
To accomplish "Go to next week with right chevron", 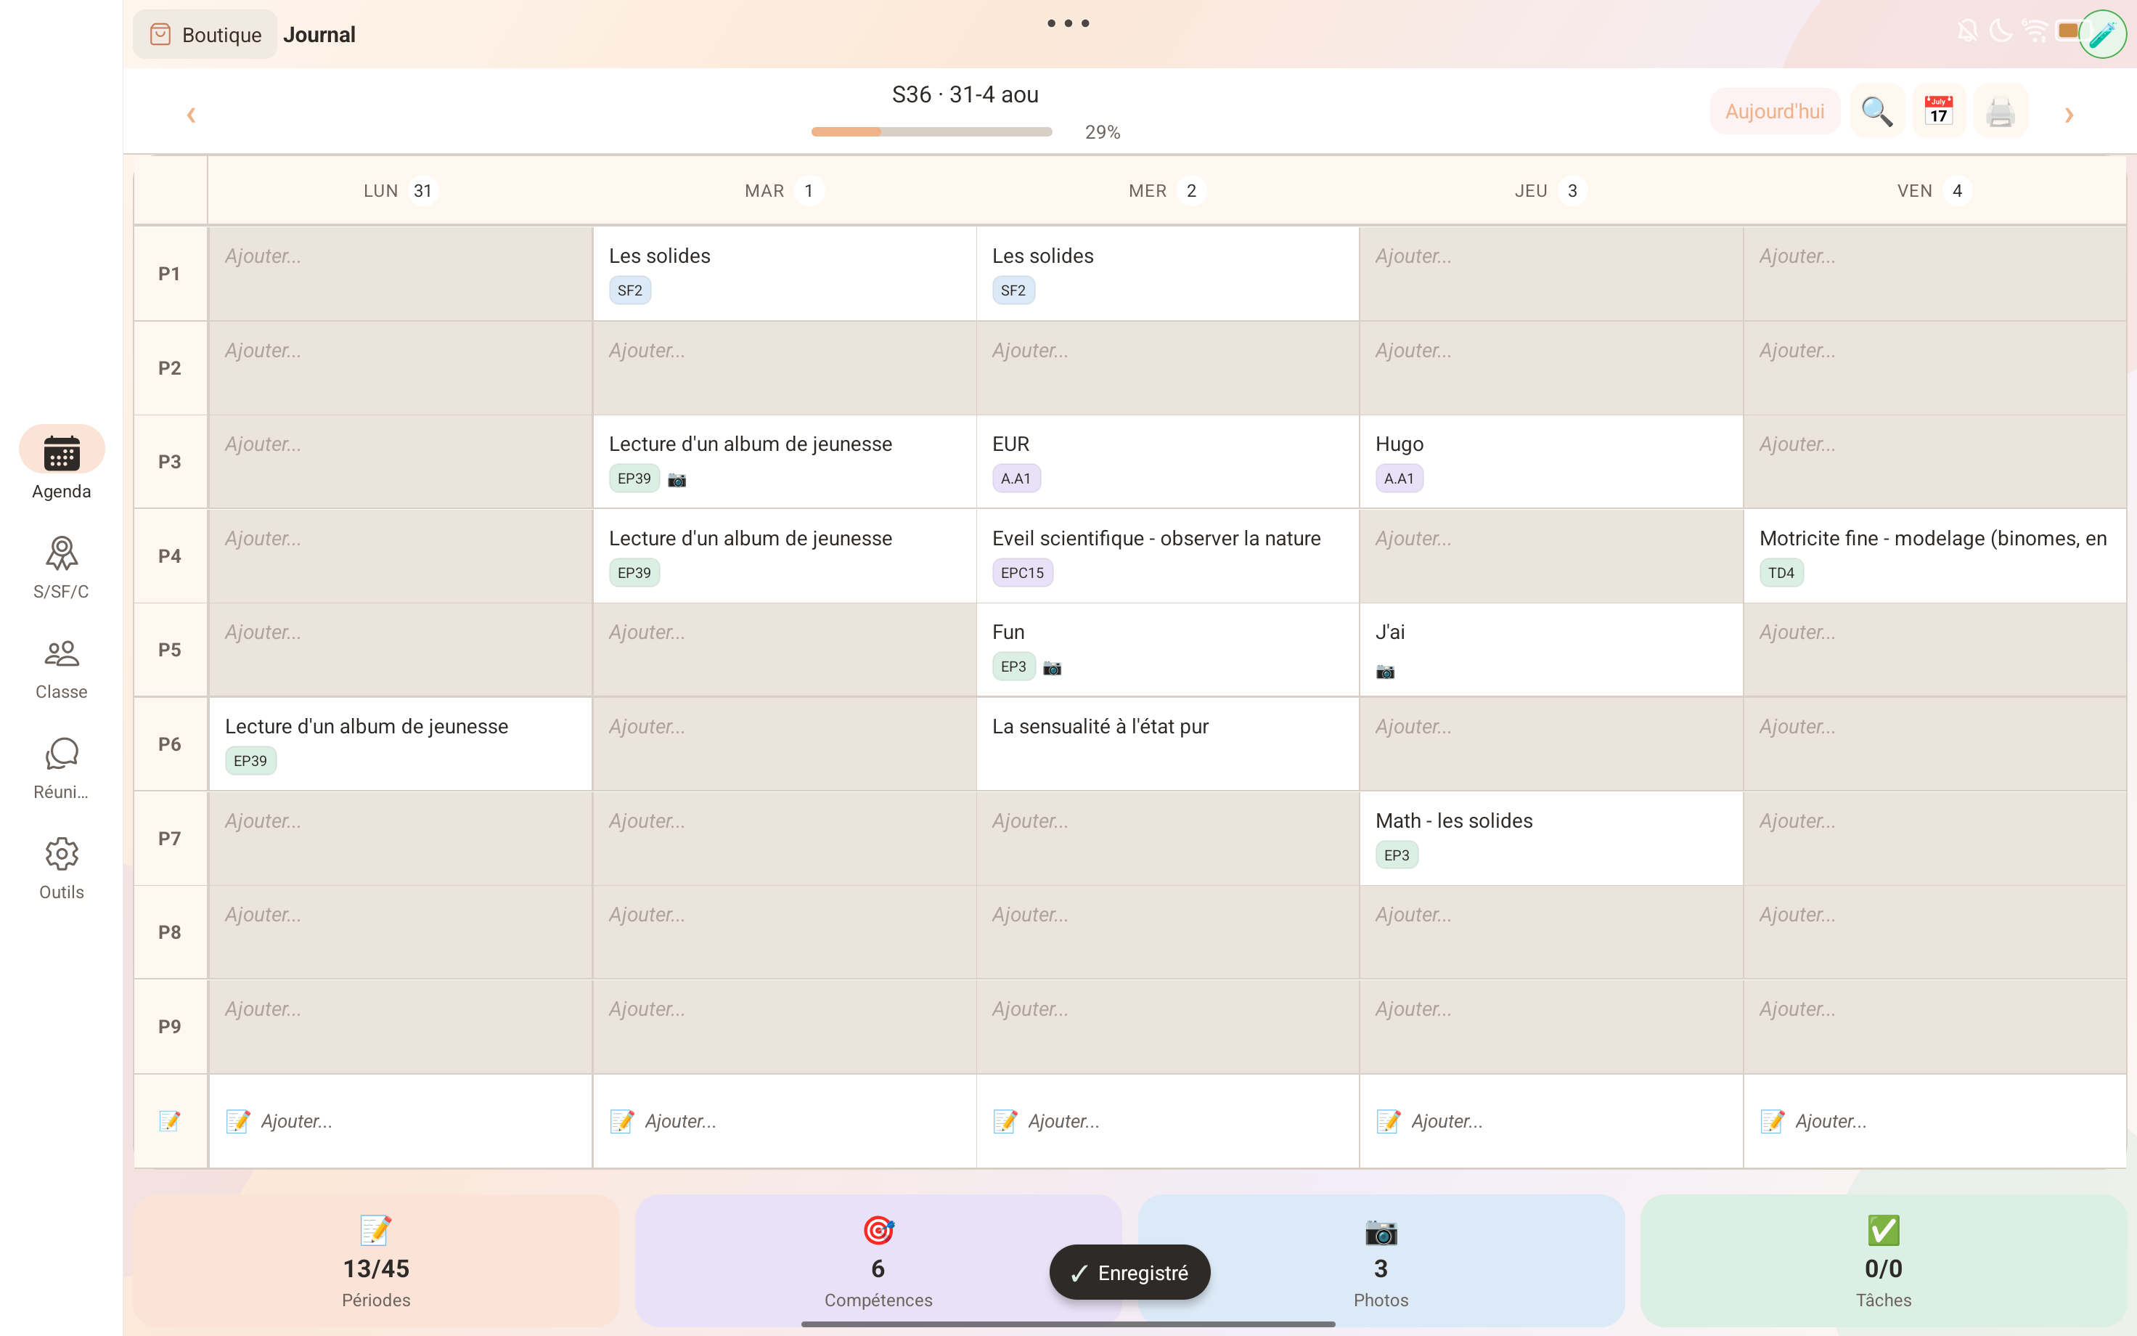I will click(x=2068, y=115).
